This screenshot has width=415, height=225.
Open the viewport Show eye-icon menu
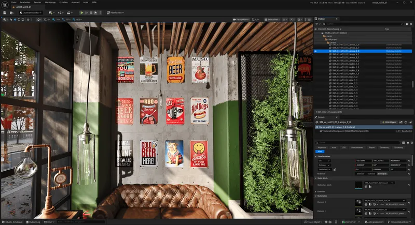pyautogui.click(x=284, y=20)
